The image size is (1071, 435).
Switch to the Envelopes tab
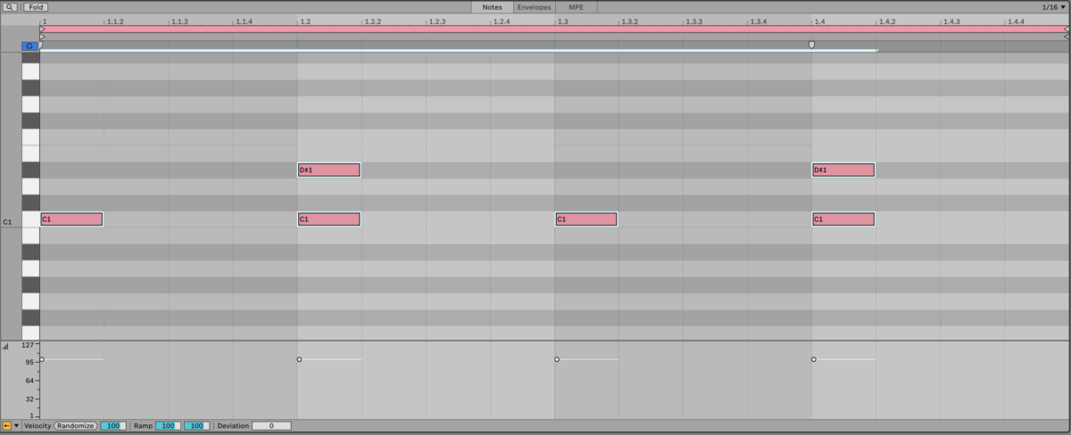534,7
